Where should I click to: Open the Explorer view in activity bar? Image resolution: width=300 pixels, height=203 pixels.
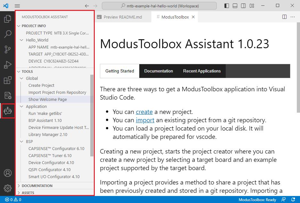[x=7, y=19]
